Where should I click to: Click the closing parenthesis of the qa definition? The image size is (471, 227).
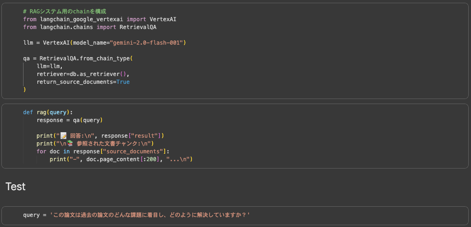[25, 90]
